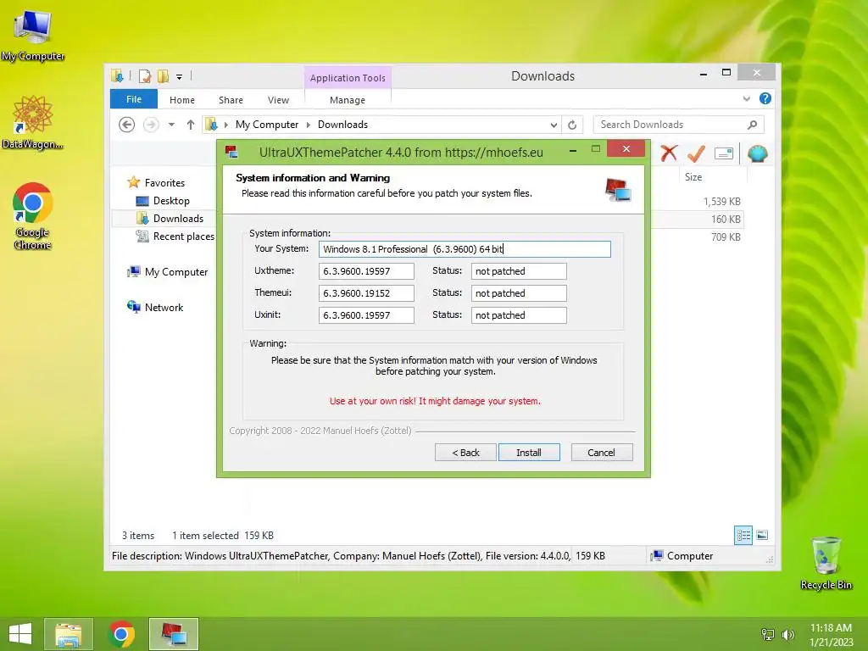Switch to details view layout icon
Screen dimensions: 868x651
pyautogui.click(x=743, y=535)
